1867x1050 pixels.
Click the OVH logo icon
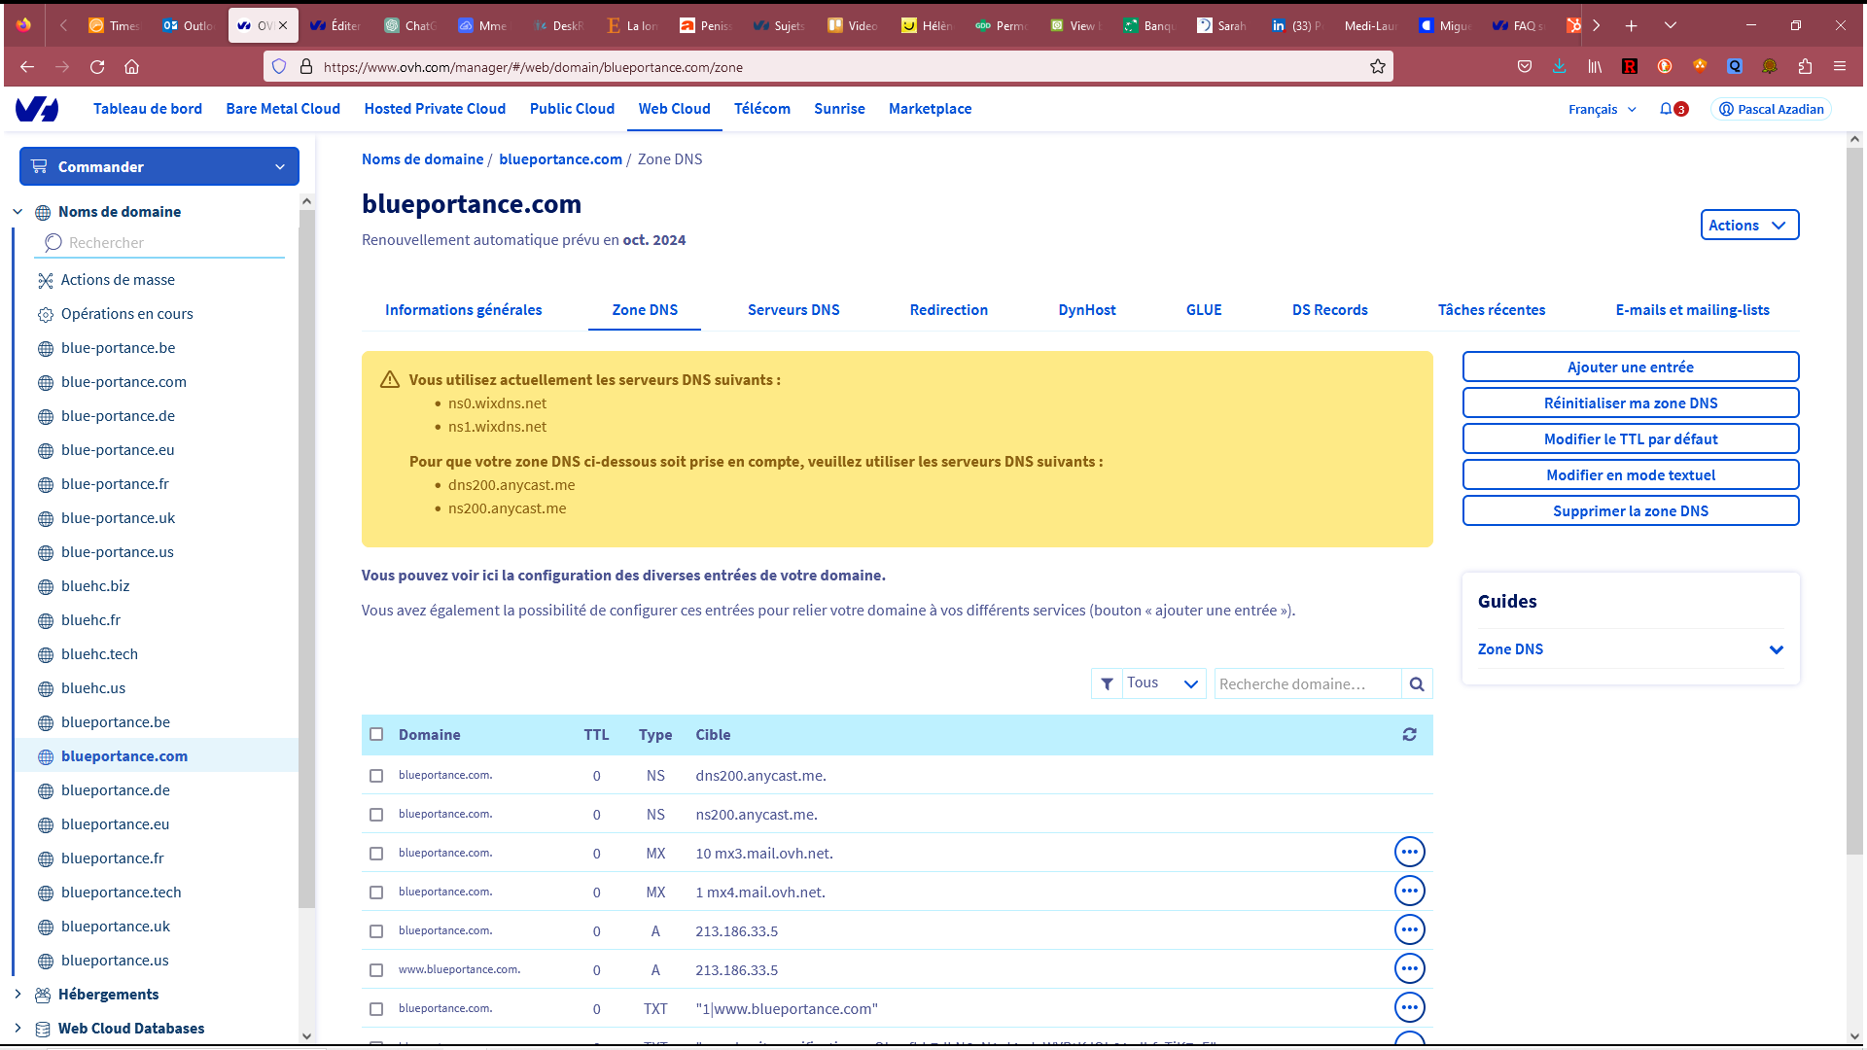[37, 109]
